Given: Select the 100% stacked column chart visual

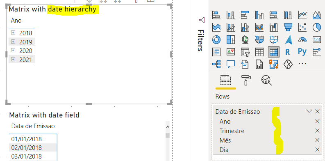Looking at the screenshot, I should click(288, 15).
